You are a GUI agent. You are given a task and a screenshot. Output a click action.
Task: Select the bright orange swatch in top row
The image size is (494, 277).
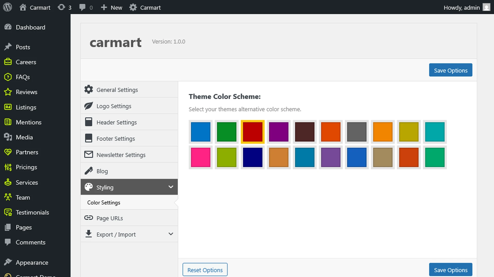click(x=383, y=132)
